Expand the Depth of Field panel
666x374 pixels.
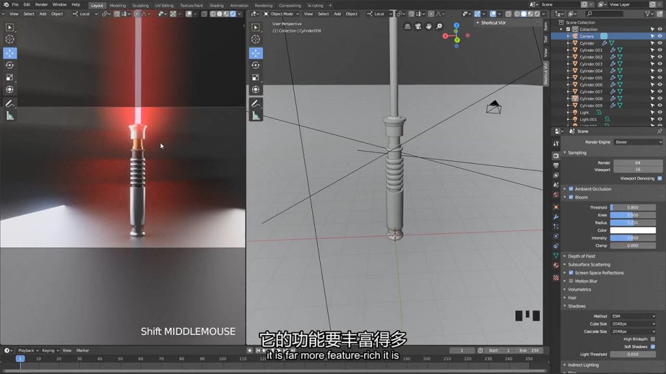(581, 256)
